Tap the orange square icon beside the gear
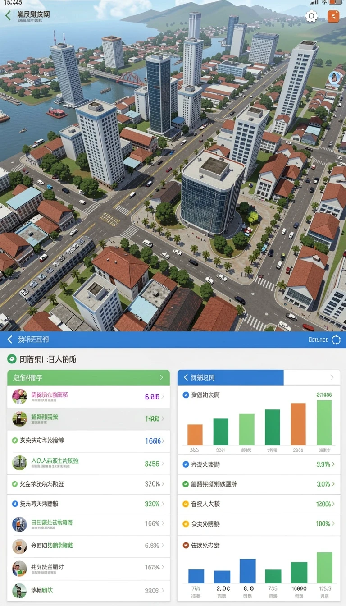346x606 pixels. tap(333, 16)
